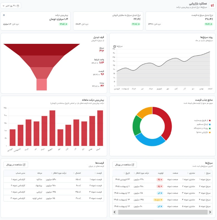Image resolution: width=217 pixels, height=220 pixels.
Task: Click the date ۱۲ اردیبهشت ۱۴۰۵ in the leads table
Action: 122,193
